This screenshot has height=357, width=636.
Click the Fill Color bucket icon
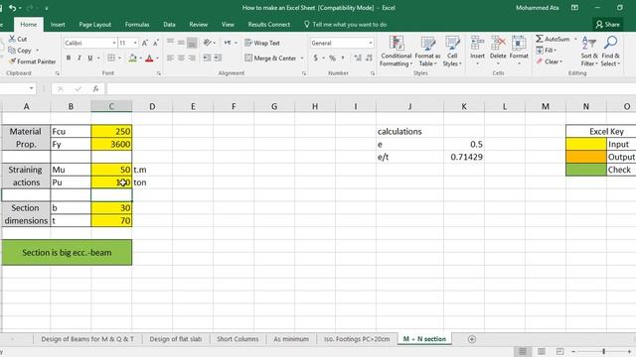(x=132, y=59)
